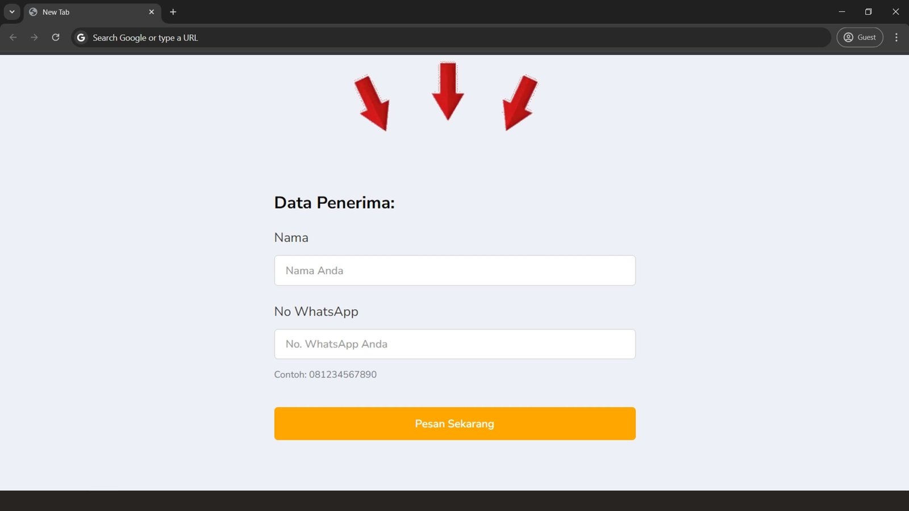Click the right red arrow graphic
Screen dimensions: 909x511
519,103
